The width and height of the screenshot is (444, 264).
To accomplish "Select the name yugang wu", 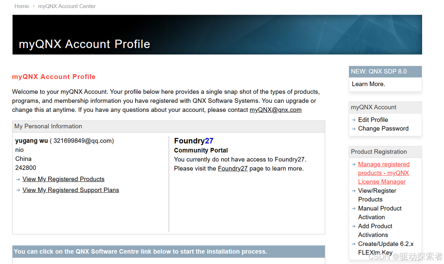I will 32,141.
